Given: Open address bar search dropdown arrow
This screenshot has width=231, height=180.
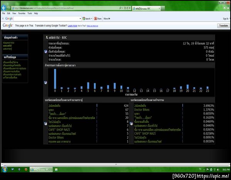Looking at the screenshot, I should click(122, 8).
